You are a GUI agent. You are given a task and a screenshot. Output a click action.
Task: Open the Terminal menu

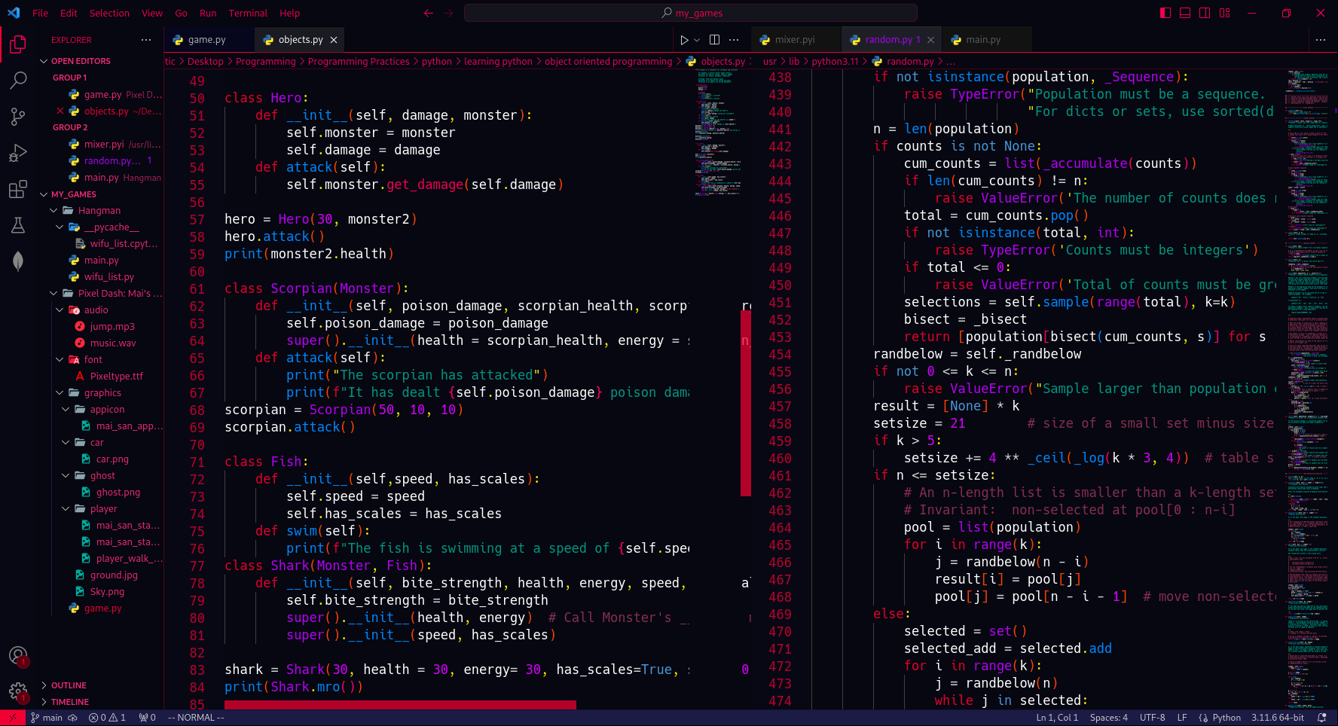248,13
